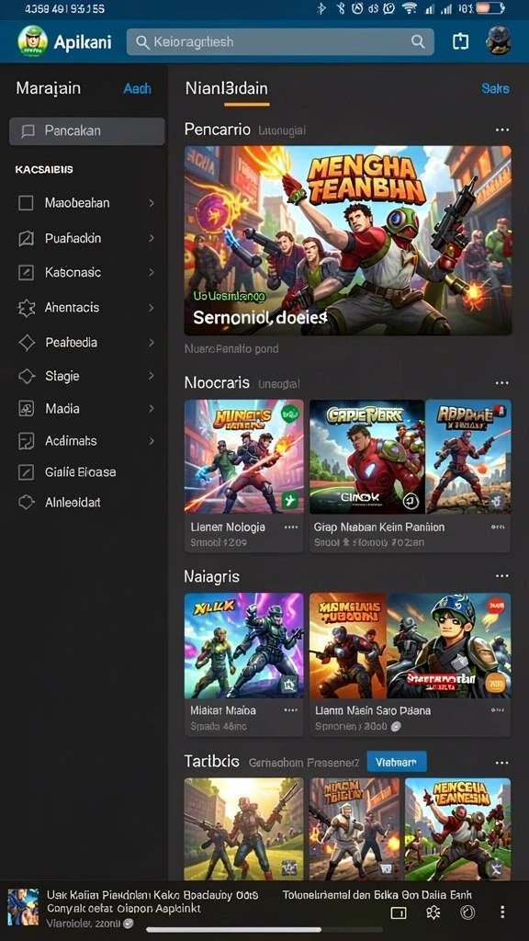Image resolution: width=529 pixels, height=941 pixels.
Task: Select the Gialie Bioasa category label
Action: [81, 472]
